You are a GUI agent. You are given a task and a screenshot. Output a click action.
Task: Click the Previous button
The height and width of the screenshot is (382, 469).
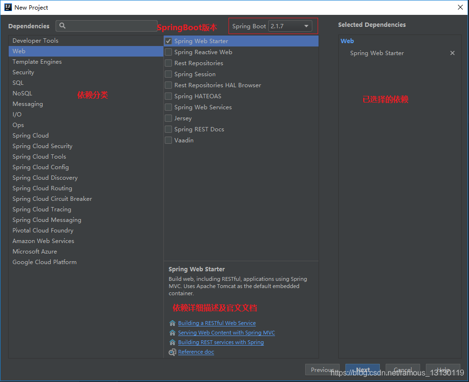click(x=322, y=370)
